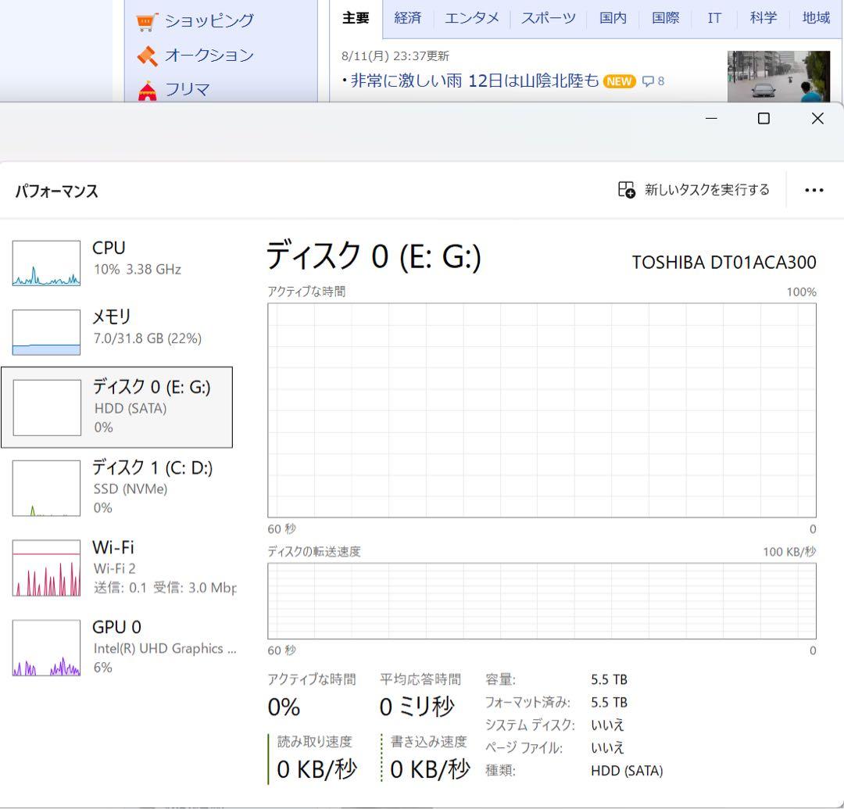Click the オークション link
This screenshot has width=844, height=809.
pos(207,55)
